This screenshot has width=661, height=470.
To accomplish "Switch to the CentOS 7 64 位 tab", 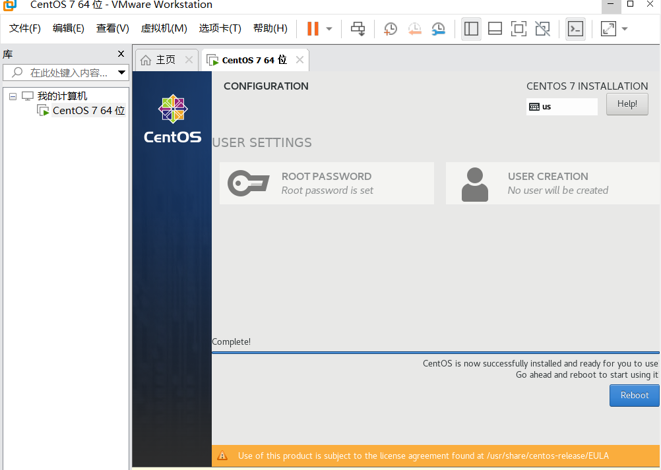I will click(254, 60).
